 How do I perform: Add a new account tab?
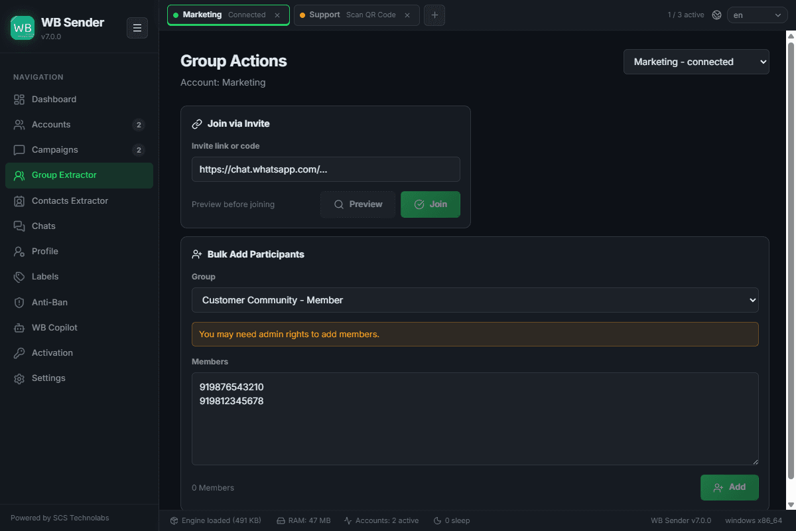[434, 15]
